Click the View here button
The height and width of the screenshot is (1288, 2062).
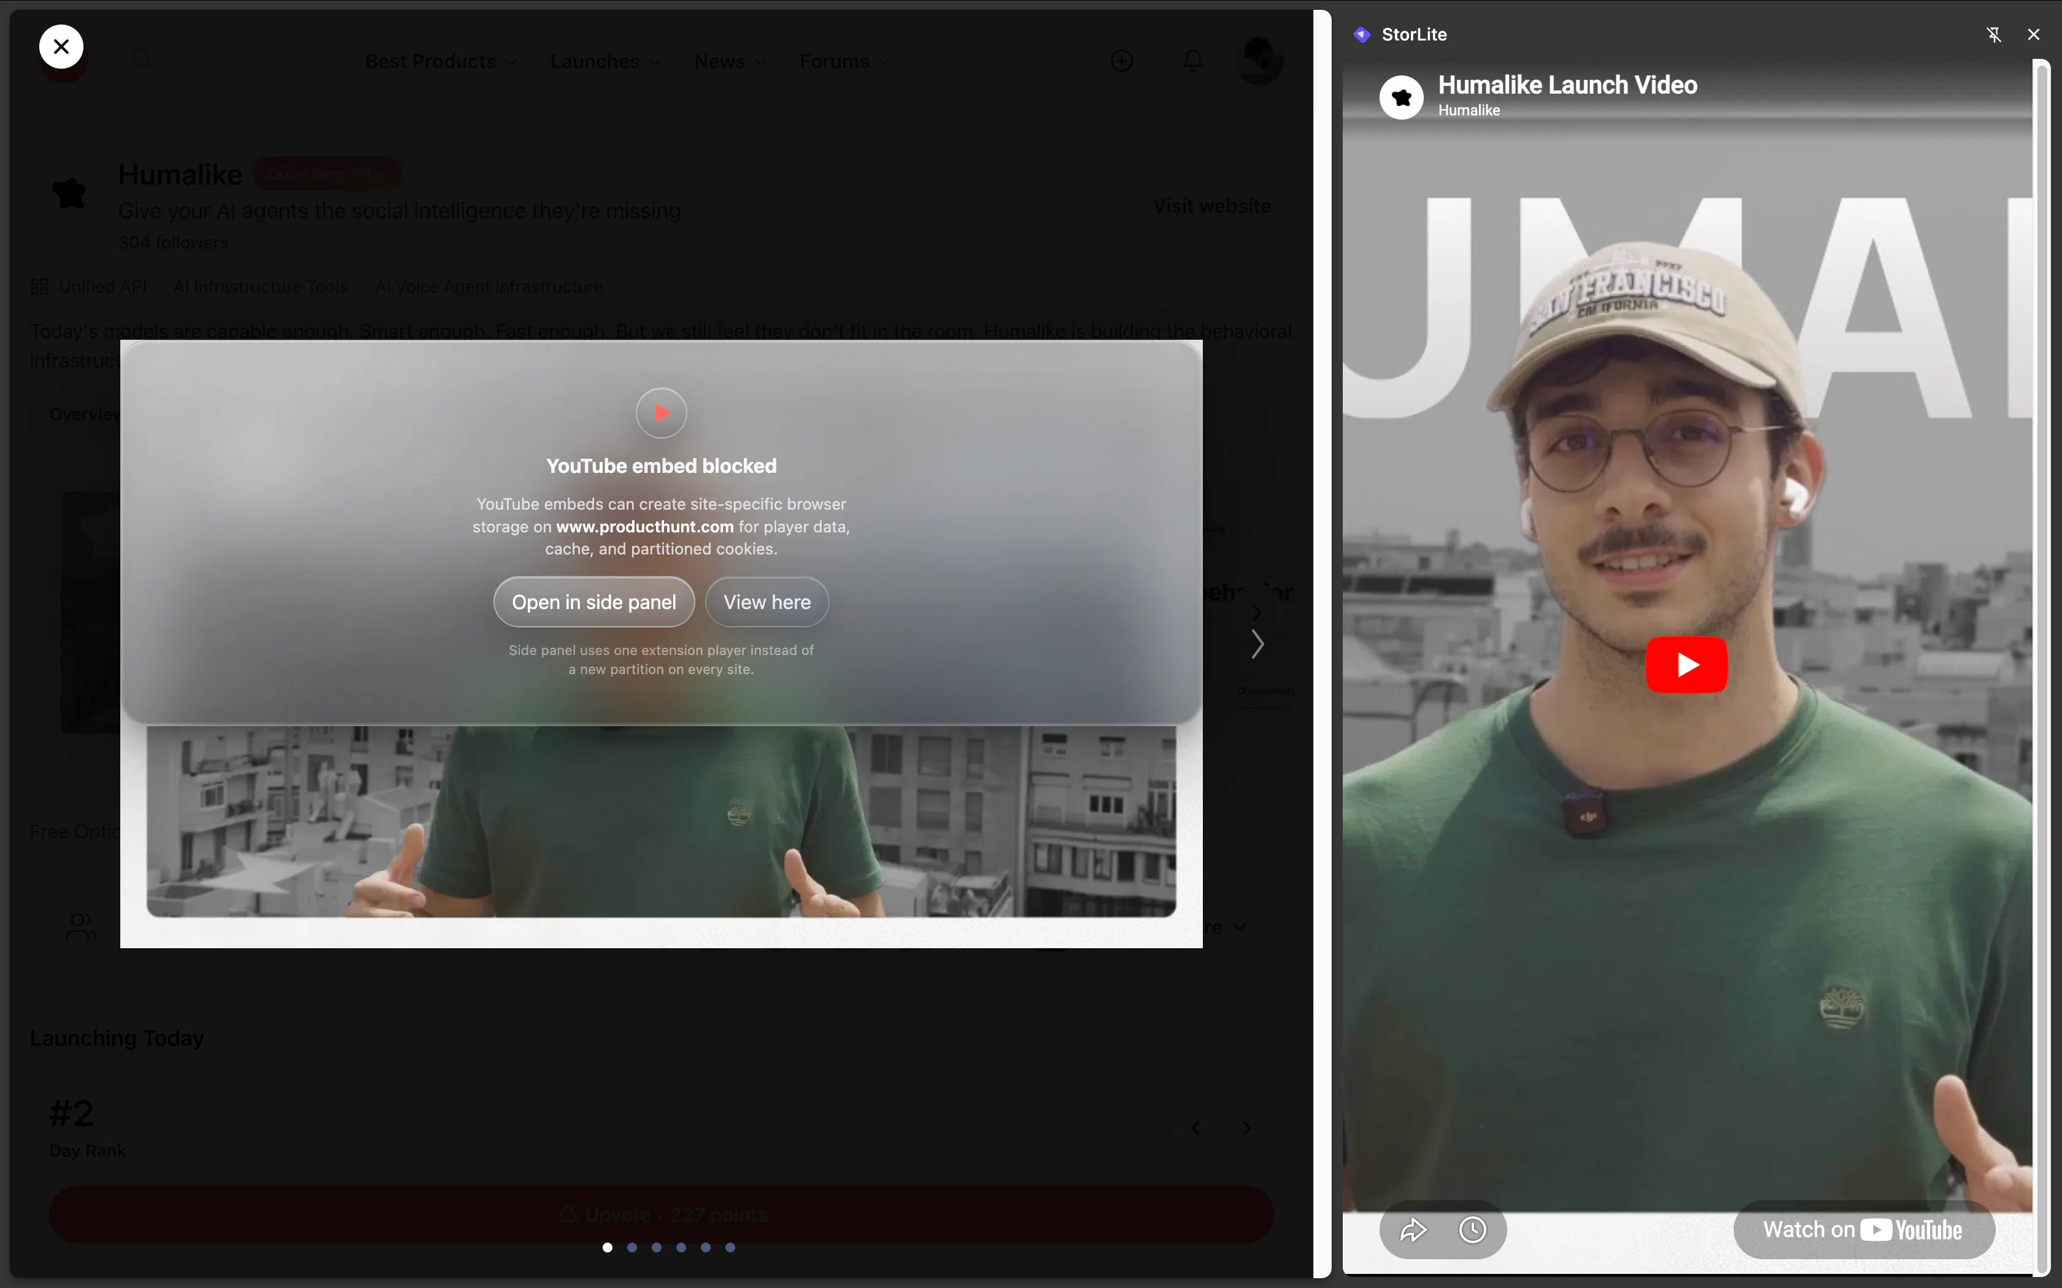click(767, 602)
